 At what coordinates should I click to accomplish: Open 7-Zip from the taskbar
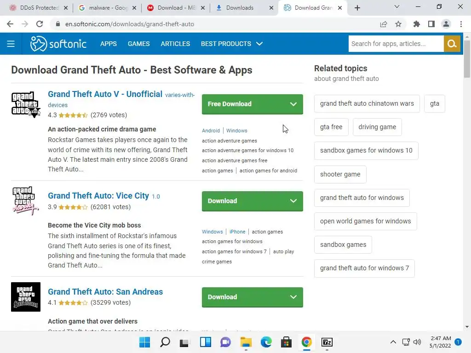(327, 342)
